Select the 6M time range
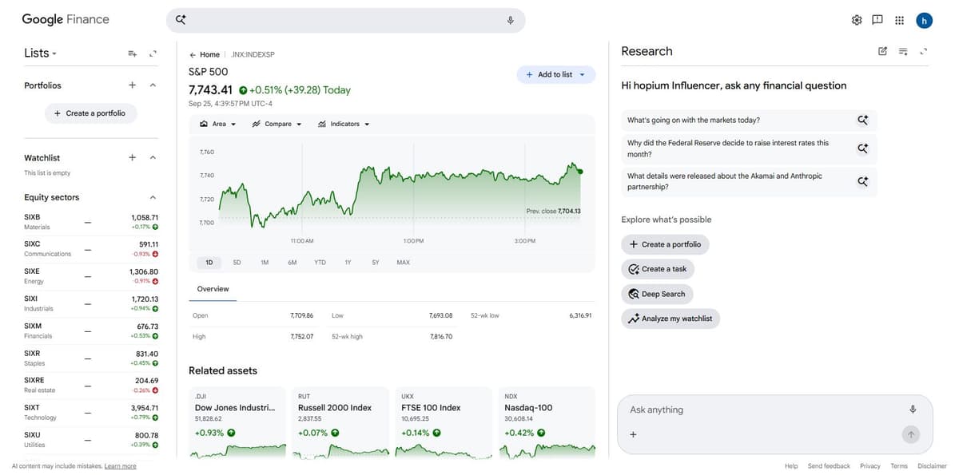 click(292, 262)
